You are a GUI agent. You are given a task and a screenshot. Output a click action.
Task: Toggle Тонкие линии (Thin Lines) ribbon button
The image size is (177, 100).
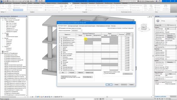pyautogui.click(x=18, y=10)
